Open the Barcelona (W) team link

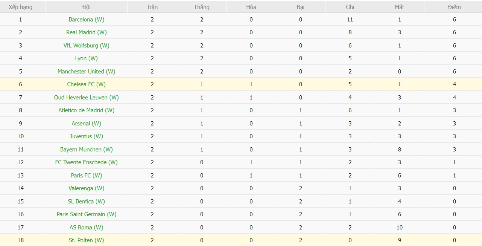coord(86,20)
